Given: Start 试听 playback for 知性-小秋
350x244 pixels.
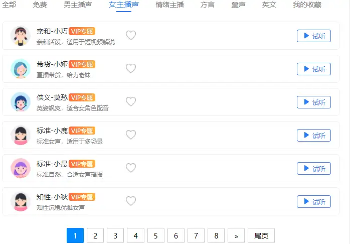Looking at the screenshot, I should [313, 201].
